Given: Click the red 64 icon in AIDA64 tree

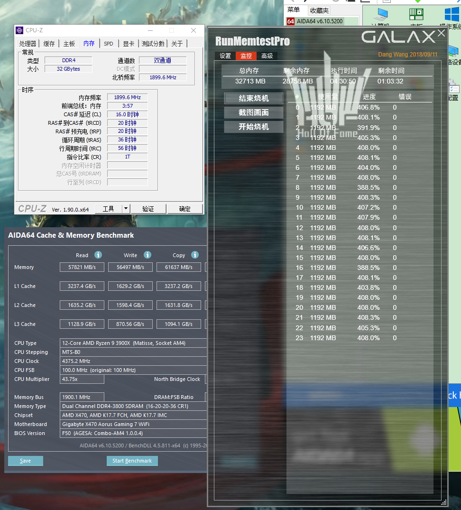Looking at the screenshot, I should point(291,21).
